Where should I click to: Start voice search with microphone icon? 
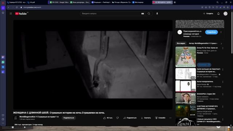point(157,13)
